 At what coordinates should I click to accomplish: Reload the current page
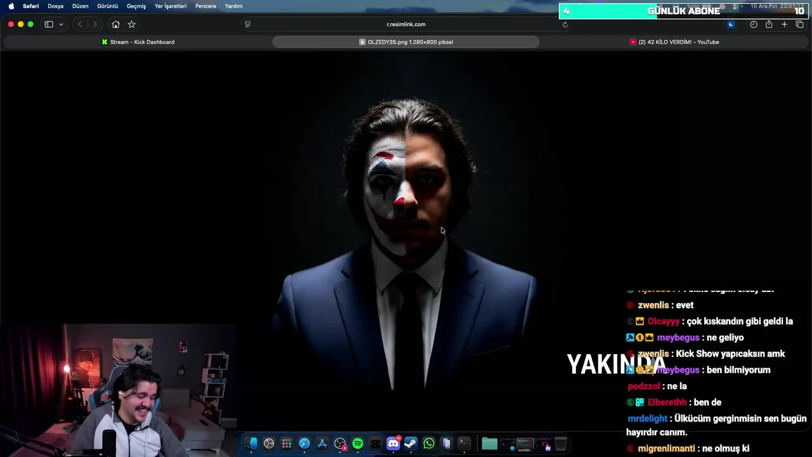point(565,24)
